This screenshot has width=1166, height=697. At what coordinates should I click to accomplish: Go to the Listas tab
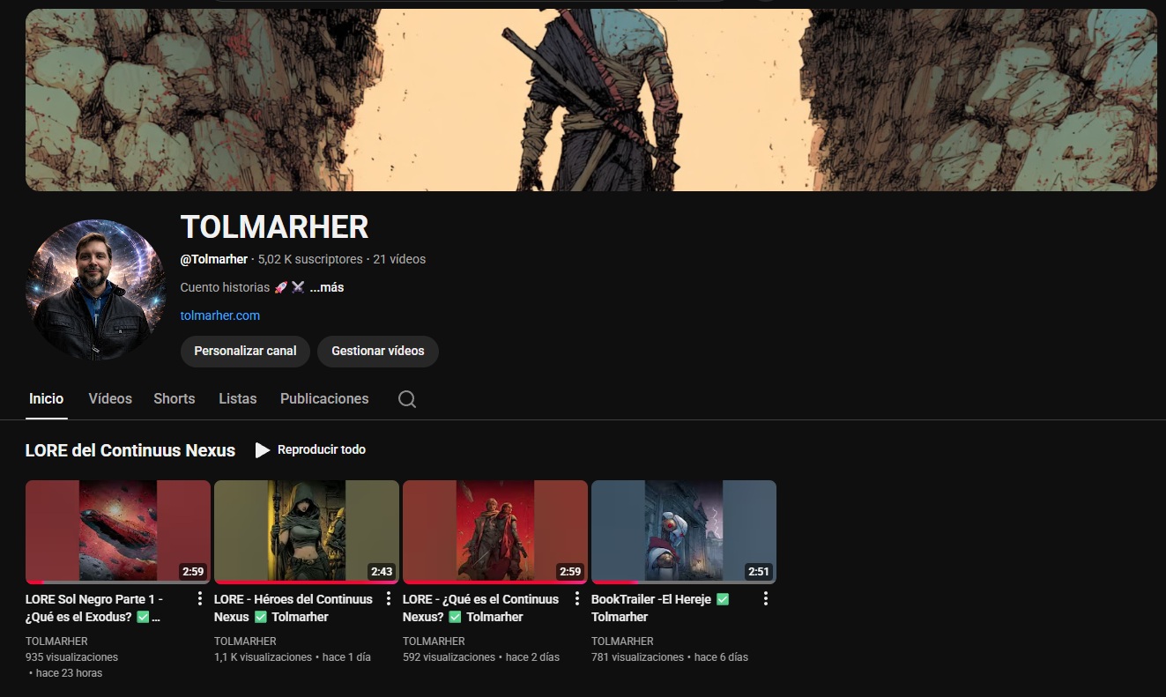pyautogui.click(x=237, y=399)
